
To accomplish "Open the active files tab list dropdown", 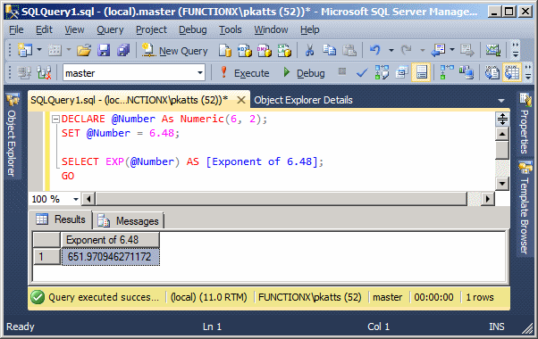I will [501, 101].
